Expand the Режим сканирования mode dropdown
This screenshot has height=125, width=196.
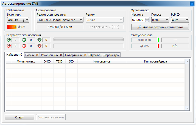[60, 20]
